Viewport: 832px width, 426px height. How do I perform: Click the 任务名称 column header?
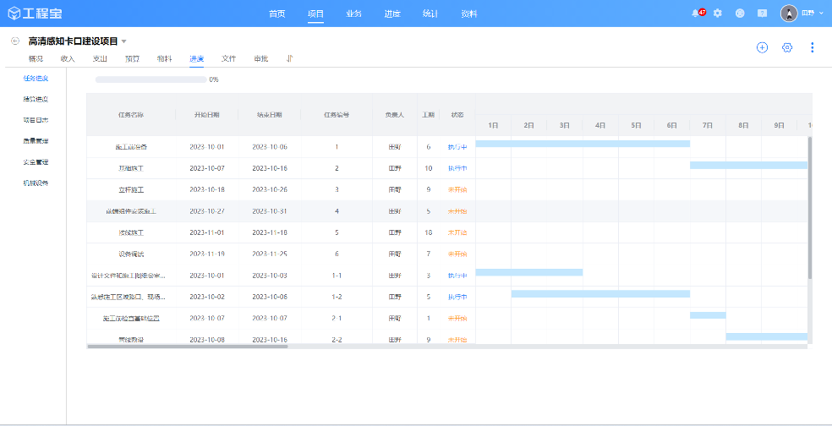point(130,115)
